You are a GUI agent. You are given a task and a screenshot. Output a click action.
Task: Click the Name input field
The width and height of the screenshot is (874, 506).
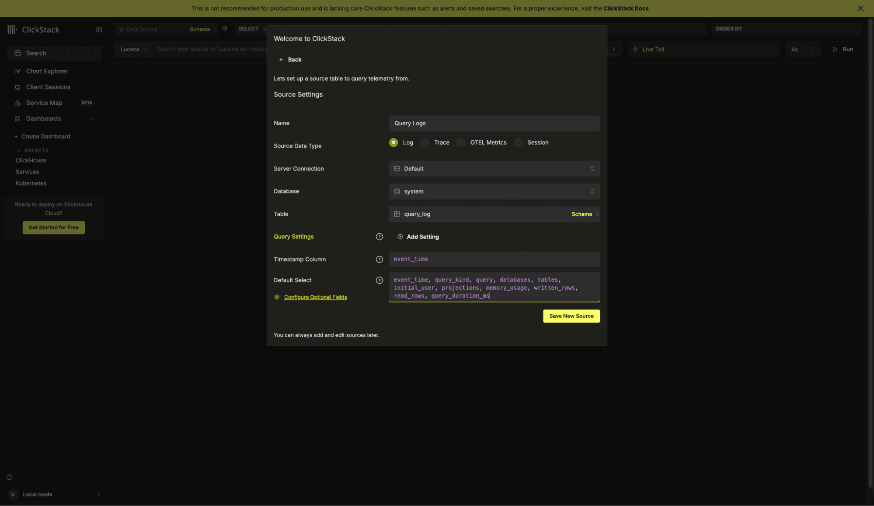click(494, 124)
